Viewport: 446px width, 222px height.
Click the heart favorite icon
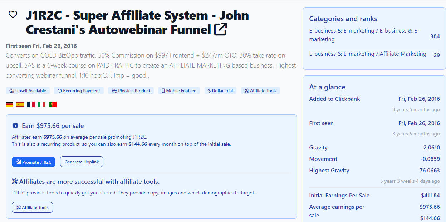click(x=13, y=15)
